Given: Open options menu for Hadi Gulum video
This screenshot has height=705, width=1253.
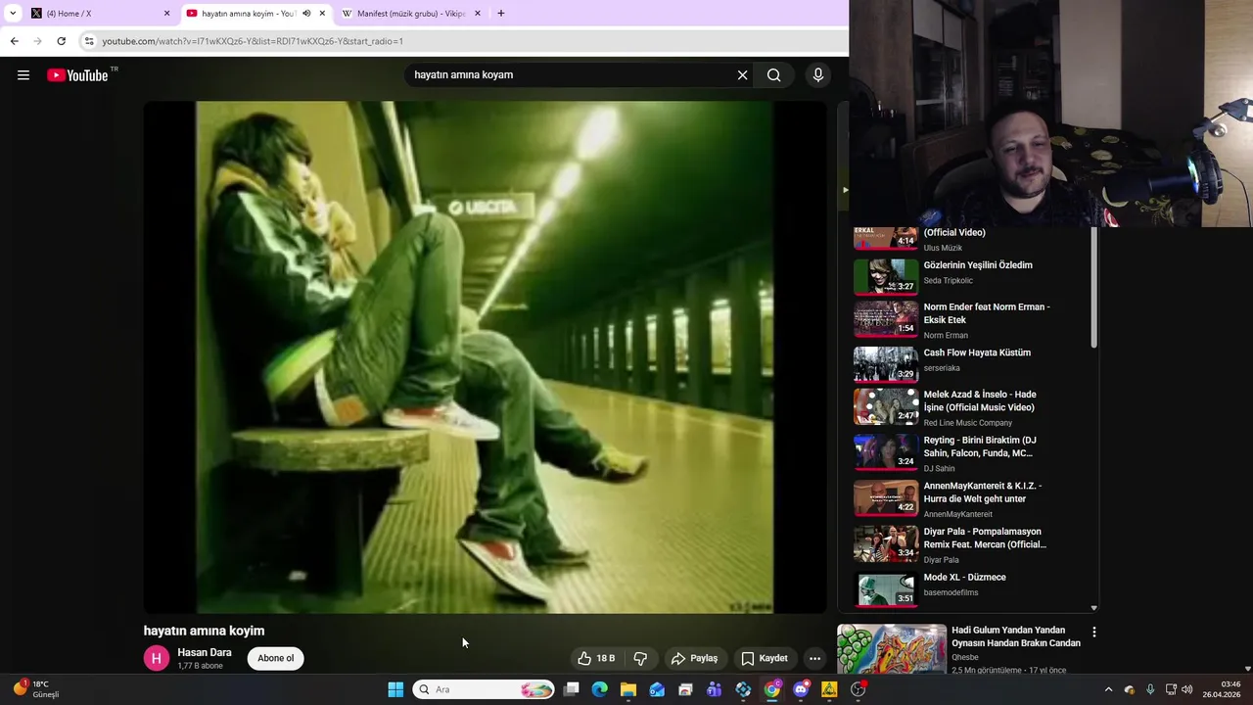Looking at the screenshot, I should click(1094, 633).
